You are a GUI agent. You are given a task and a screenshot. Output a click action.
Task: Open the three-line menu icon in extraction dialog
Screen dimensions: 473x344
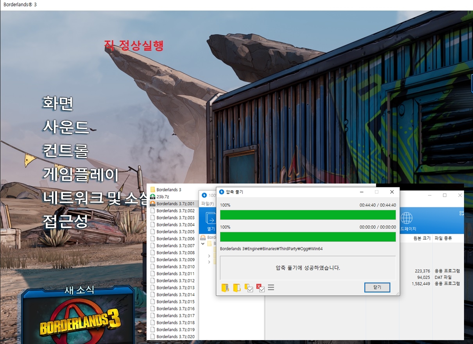coord(271,287)
